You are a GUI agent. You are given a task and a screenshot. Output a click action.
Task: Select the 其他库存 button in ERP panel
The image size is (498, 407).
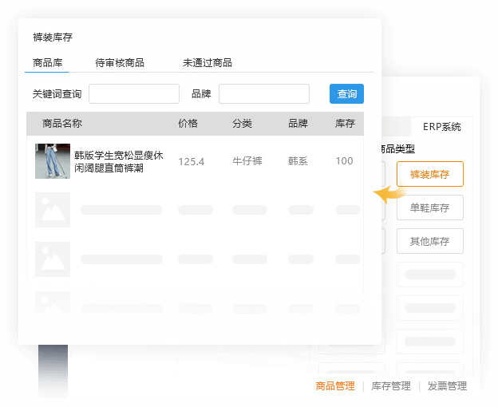pos(430,241)
